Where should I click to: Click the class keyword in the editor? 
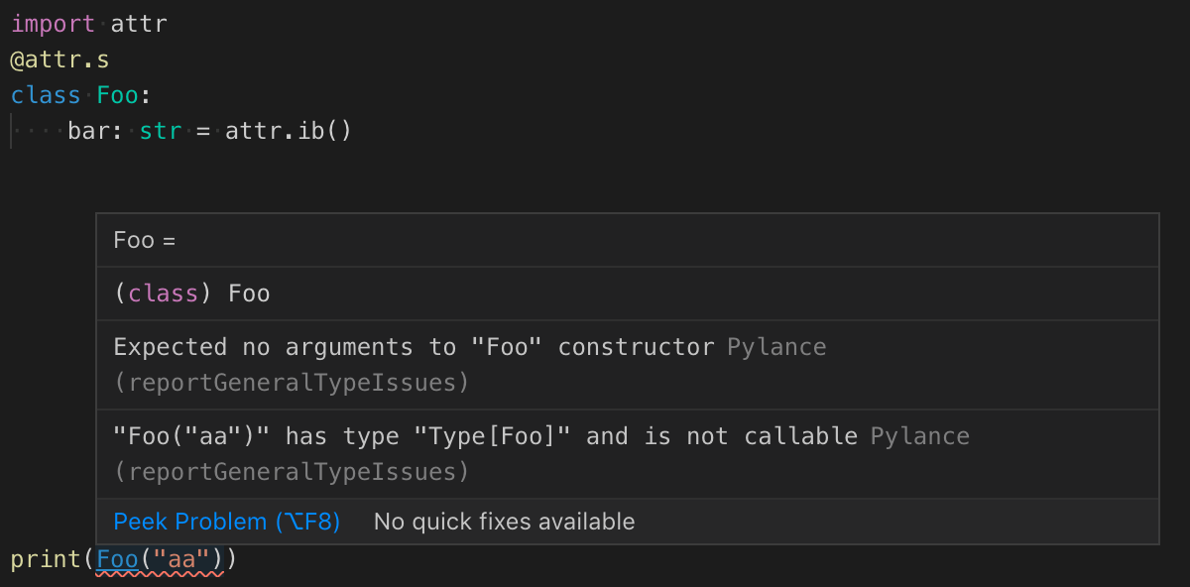(x=46, y=95)
